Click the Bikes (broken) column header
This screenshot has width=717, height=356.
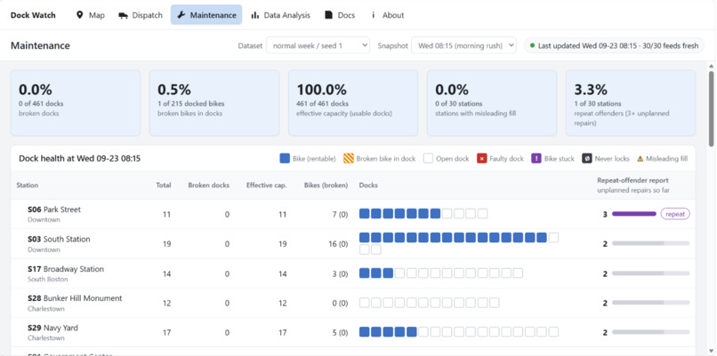pyautogui.click(x=326, y=186)
